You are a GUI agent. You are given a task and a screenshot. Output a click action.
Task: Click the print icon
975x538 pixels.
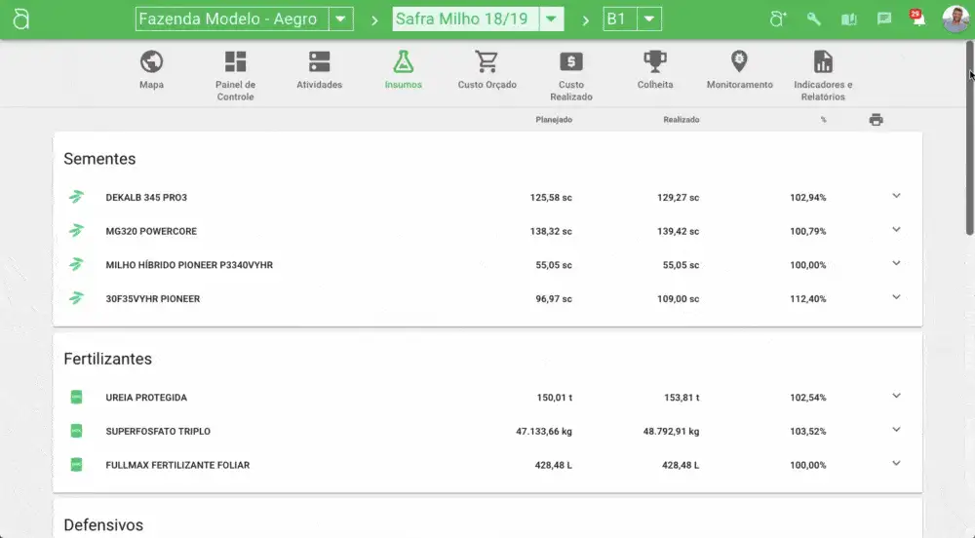pos(876,120)
